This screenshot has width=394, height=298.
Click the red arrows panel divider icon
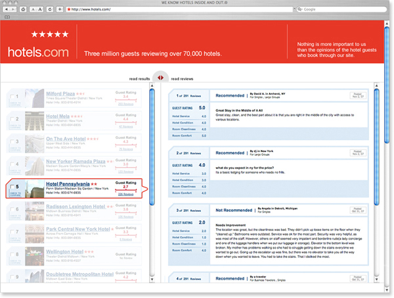click(x=160, y=78)
